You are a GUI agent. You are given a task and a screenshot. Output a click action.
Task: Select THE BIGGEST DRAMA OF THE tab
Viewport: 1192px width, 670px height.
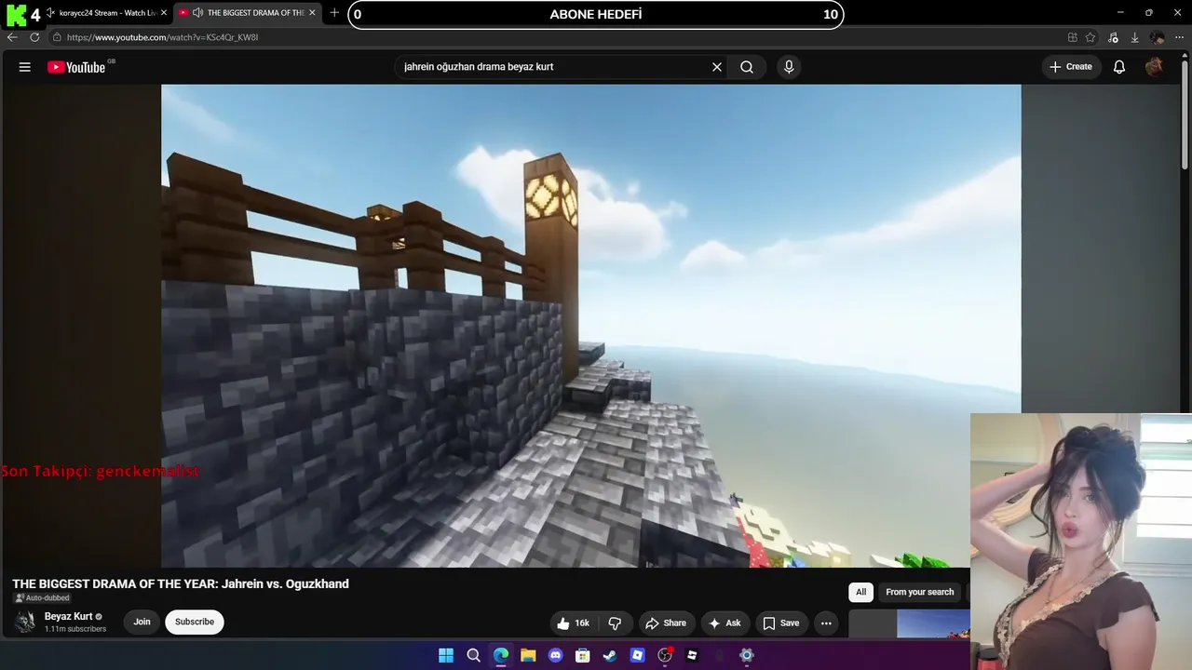tap(250, 13)
